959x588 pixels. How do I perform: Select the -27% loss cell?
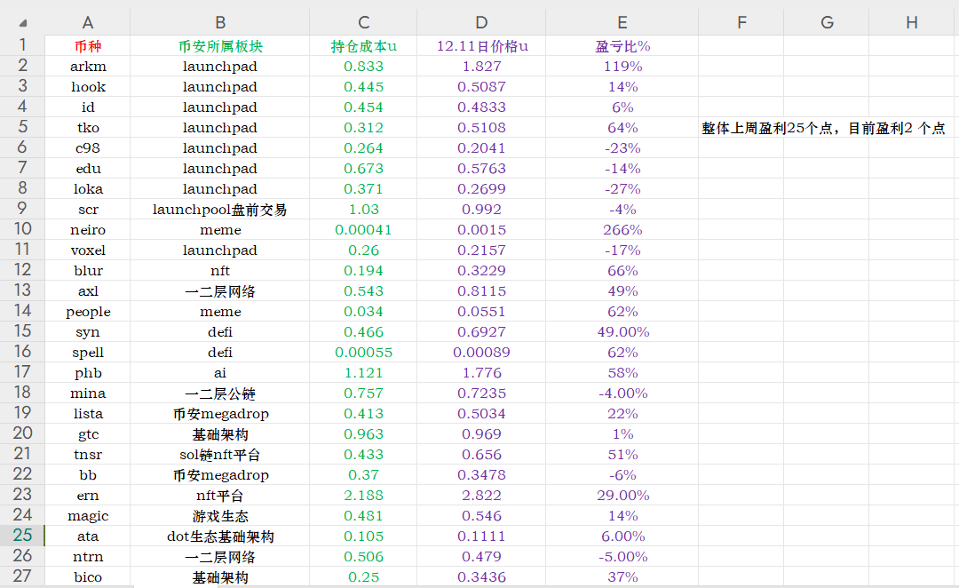622,189
